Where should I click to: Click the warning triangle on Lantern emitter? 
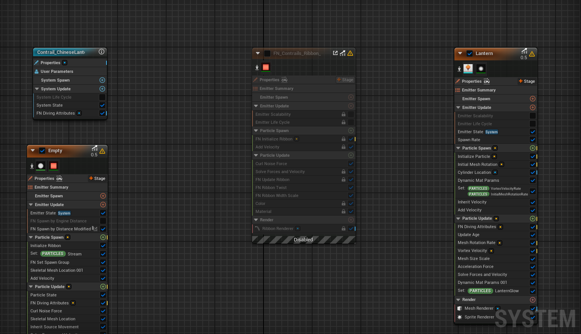532,54
